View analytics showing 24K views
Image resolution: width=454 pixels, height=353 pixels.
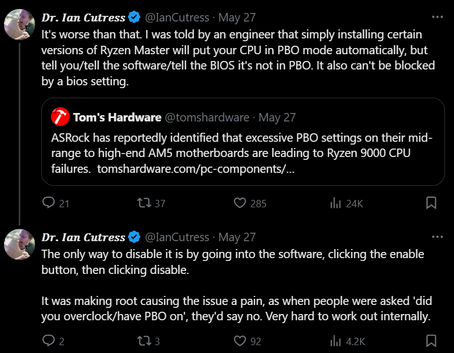tap(346, 203)
